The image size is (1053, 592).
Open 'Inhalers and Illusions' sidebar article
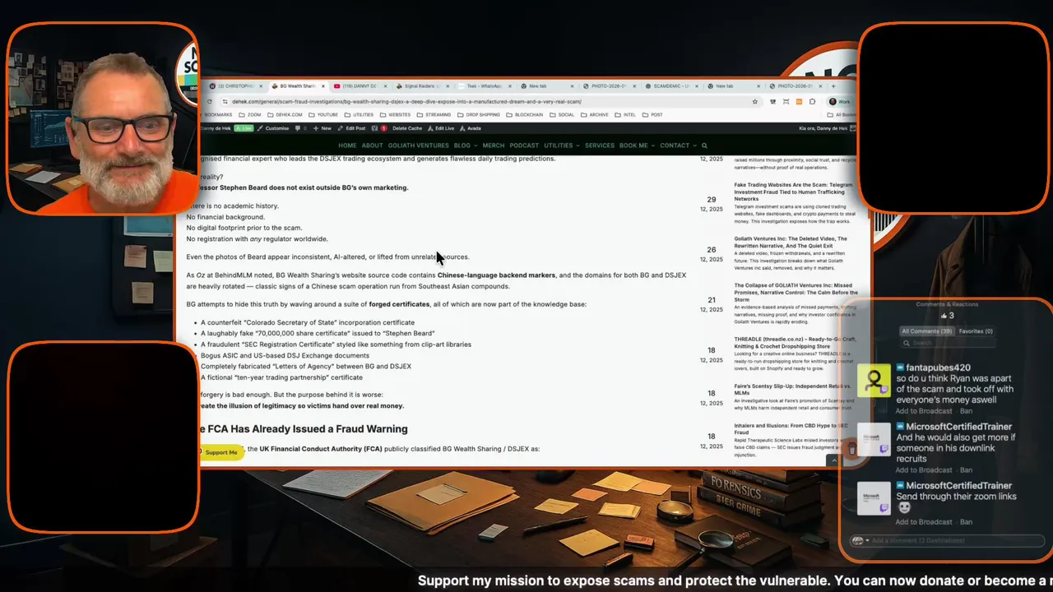[791, 428]
